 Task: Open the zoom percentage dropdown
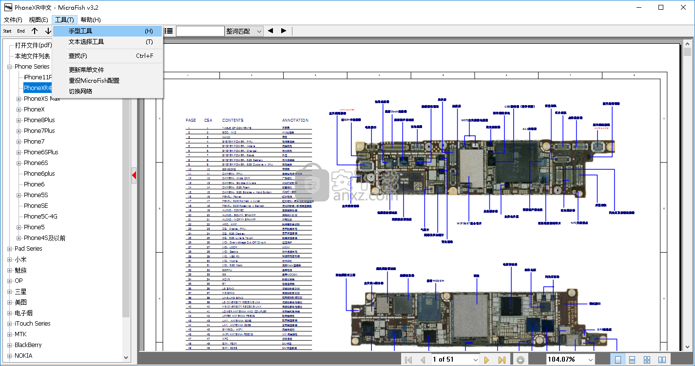click(x=591, y=360)
